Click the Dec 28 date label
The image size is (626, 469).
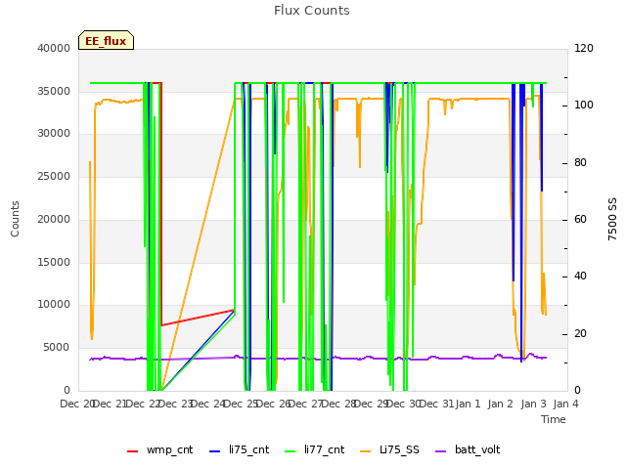pyautogui.click(x=339, y=404)
